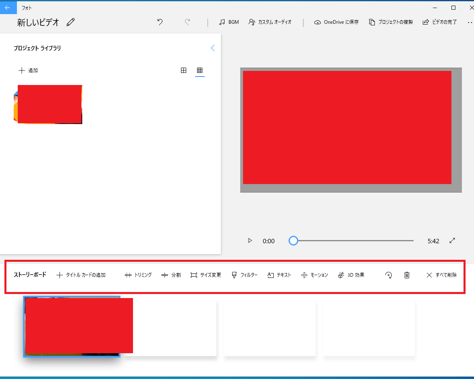474x379 pixels.
Task: Choose the トリミング trim tool
Action: tap(138, 275)
